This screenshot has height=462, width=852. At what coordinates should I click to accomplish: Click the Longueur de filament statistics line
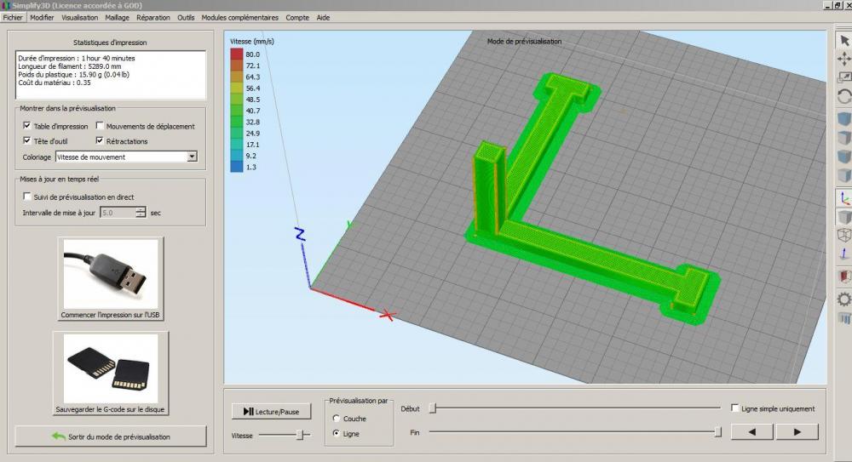(70, 66)
